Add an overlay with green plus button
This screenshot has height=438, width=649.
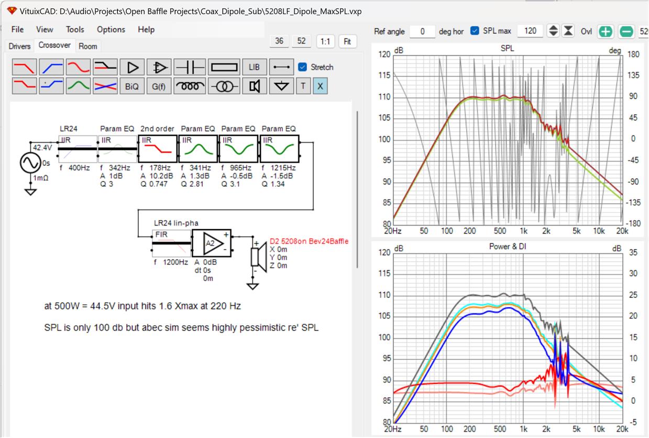point(606,31)
